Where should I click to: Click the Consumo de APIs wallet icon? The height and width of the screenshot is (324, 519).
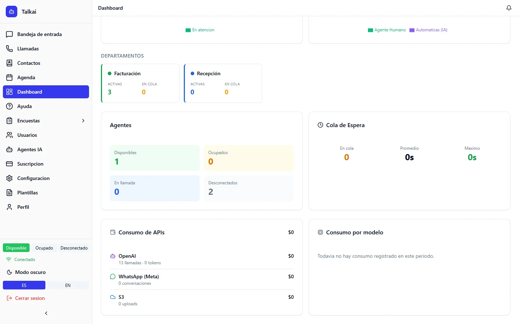113,232
